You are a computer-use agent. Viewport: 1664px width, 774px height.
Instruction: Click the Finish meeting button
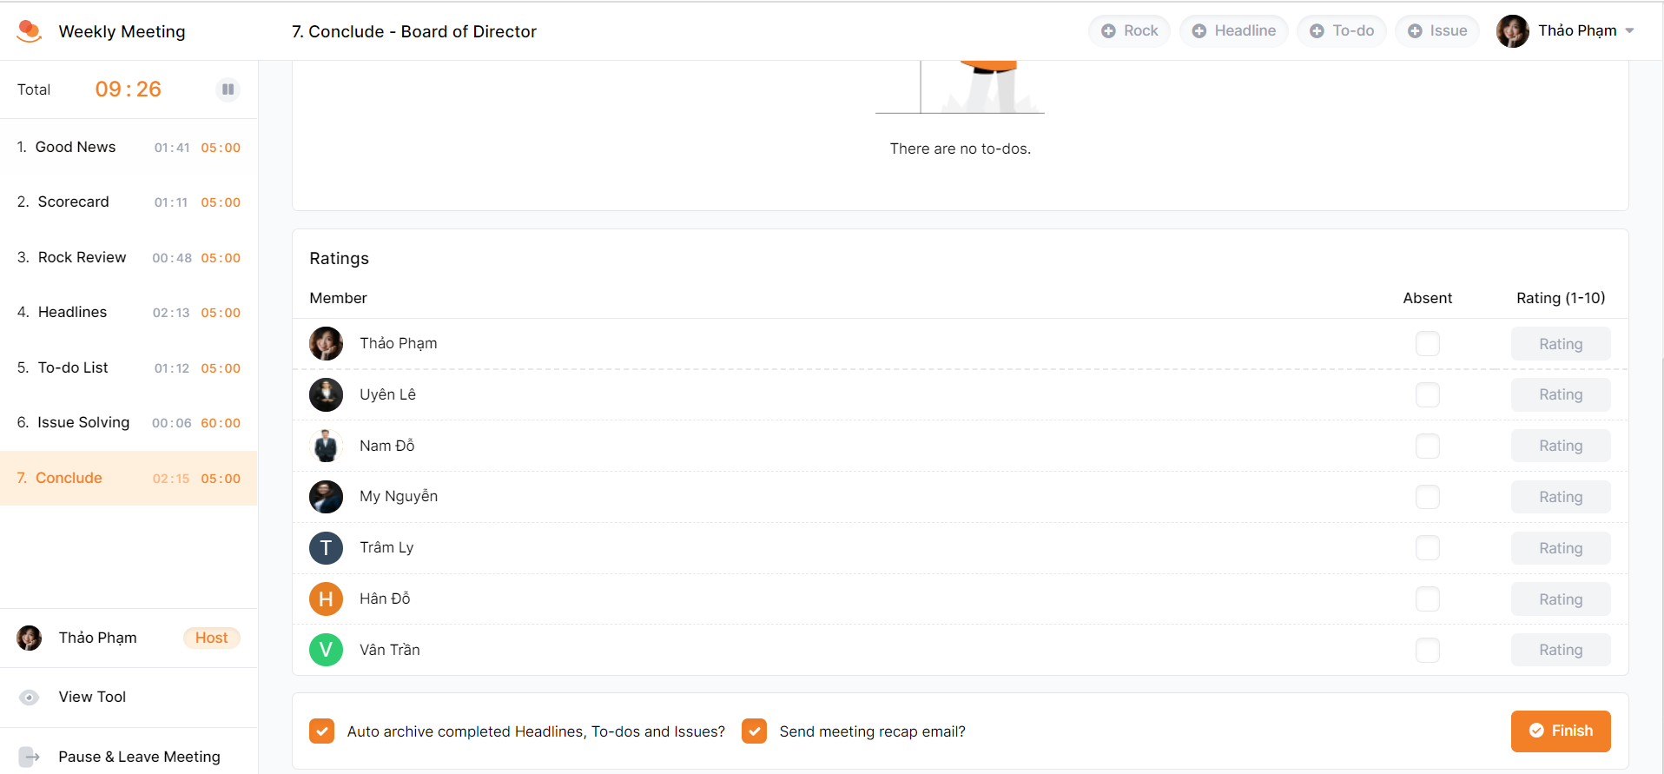[x=1560, y=731]
